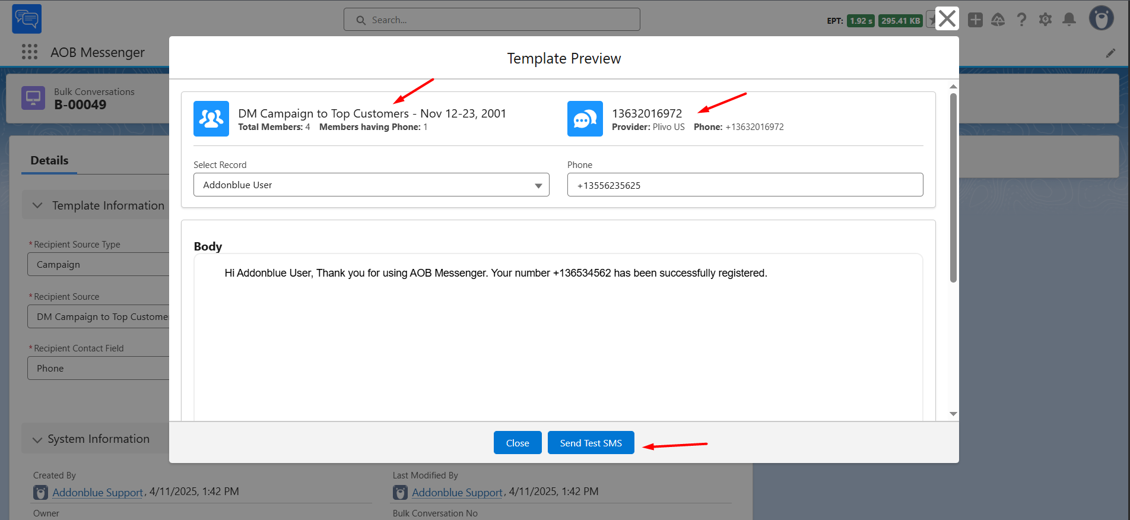This screenshot has width=1130, height=520.
Task: Click the sender number chat bubbles icon
Action: pos(585,119)
